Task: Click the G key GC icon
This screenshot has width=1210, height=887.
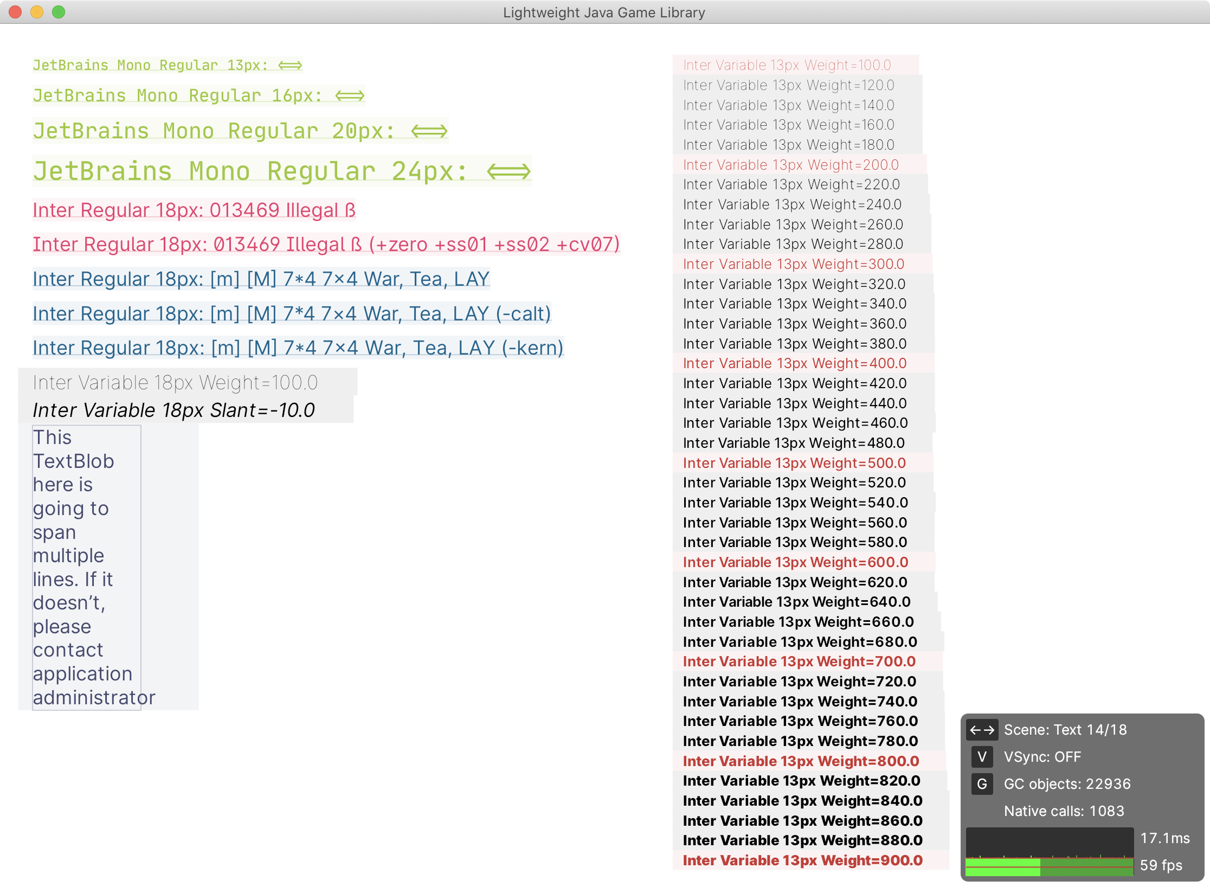Action: (982, 784)
